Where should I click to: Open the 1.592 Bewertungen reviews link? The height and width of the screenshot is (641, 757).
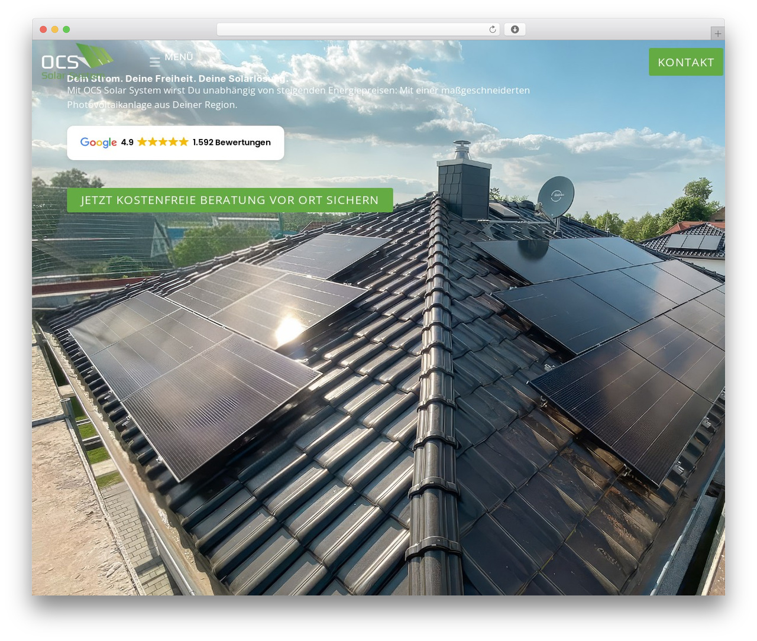(x=232, y=143)
